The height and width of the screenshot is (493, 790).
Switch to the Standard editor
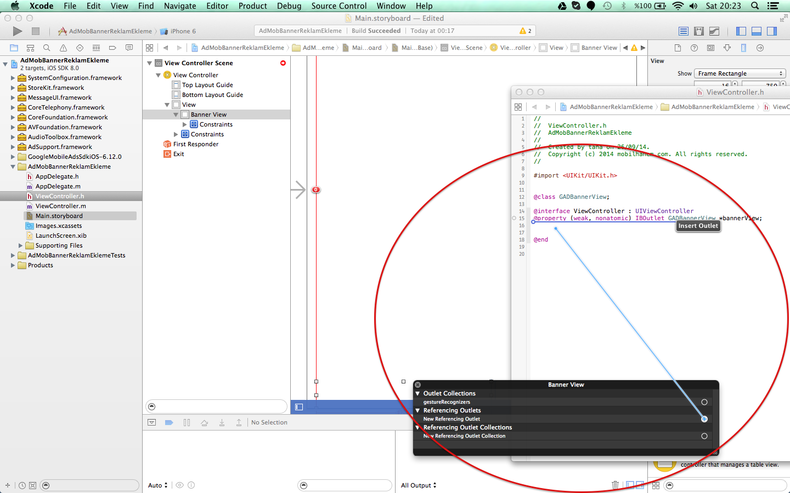tap(683, 31)
